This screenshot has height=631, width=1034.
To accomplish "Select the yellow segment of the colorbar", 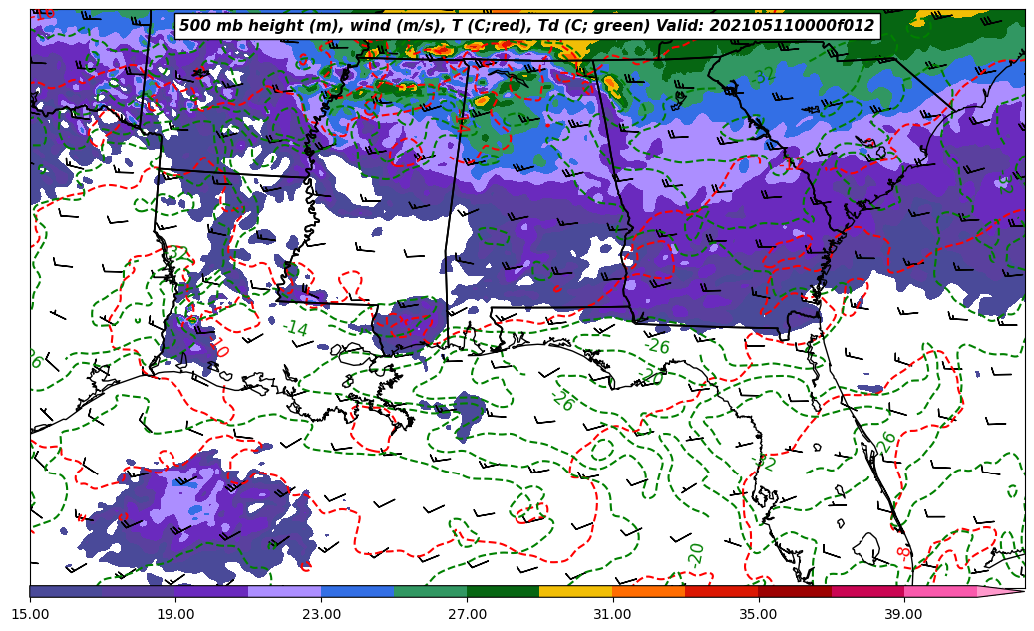I will pos(575,591).
